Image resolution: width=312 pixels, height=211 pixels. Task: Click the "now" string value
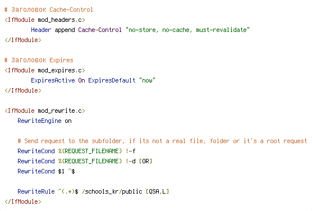pyautogui.click(x=147, y=80)
